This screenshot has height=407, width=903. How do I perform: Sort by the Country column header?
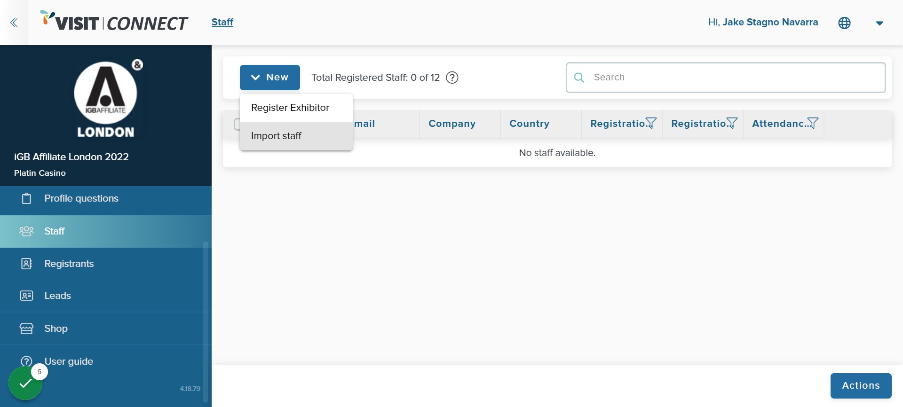tap(529, 124)
